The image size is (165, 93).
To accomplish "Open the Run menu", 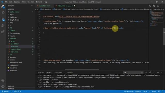I will pos(33,2).
